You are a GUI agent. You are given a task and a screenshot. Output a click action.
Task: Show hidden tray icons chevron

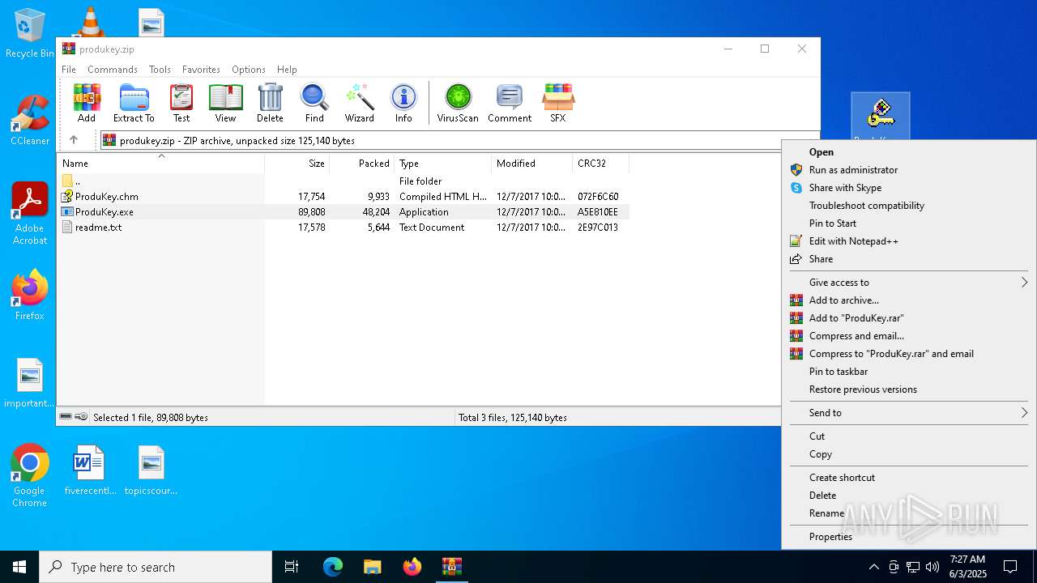(x=873, y=567)
